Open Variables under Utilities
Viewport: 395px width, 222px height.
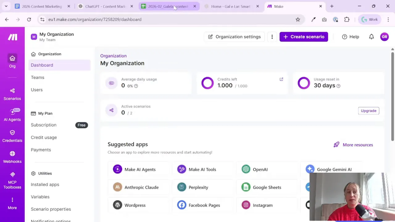40,197
